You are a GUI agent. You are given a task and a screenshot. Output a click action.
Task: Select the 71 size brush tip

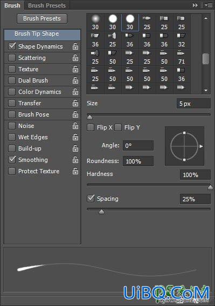(182, 57)
